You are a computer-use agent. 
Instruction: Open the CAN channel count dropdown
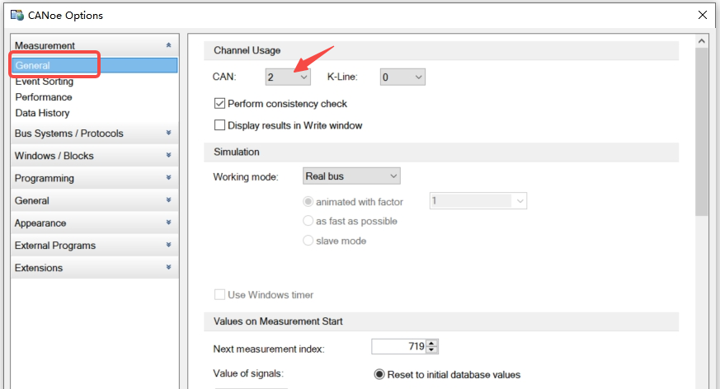pyautogui.click(x=288, y=77)
